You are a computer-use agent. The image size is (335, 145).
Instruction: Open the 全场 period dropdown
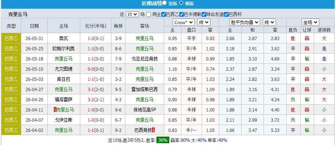point(310,22)
